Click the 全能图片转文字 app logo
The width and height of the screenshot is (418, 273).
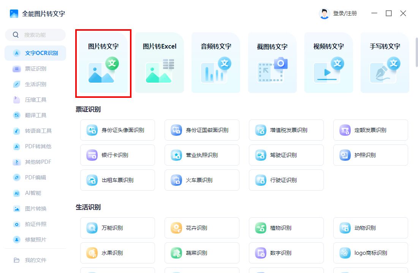[14, 14]
